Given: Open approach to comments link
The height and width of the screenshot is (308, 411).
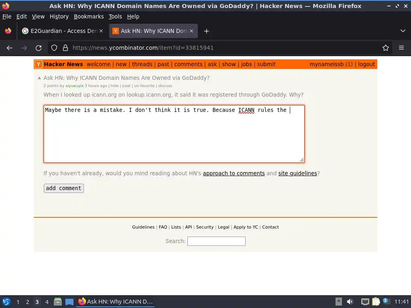Looking at the screenshot, I should pyautogui.click(x=234, y=173).
